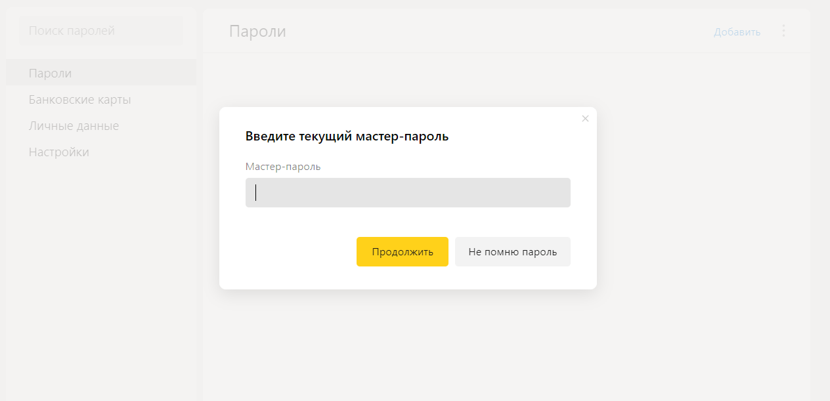This screenshot has width=830, height=401.
Task: Open Настройки from the sidebar
Action: pyautogui.click(x=59, y=152)
